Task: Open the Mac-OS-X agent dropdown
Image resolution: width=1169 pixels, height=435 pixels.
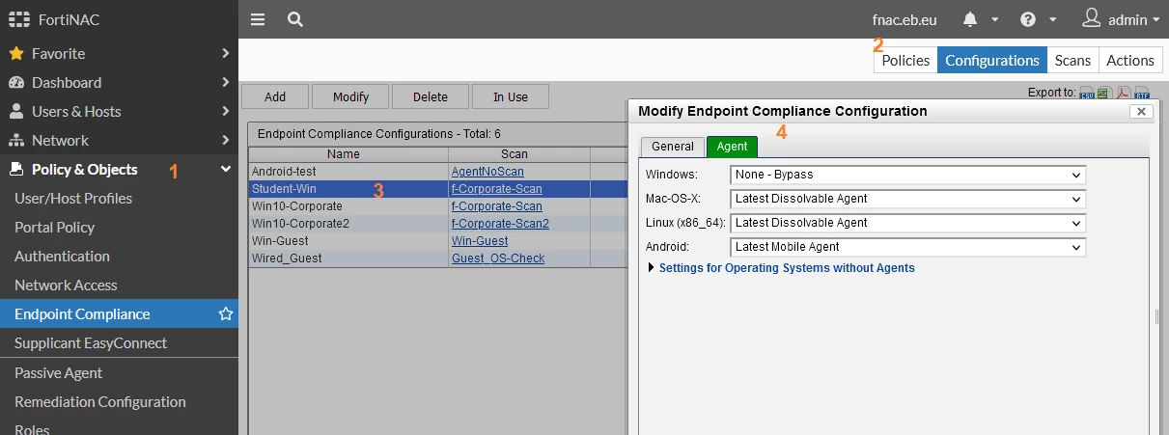Action: click(x=908, y=199)
